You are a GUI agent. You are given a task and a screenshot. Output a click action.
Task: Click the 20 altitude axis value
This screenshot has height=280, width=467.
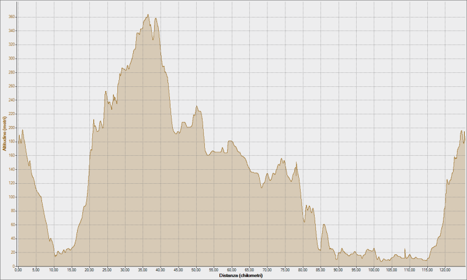[x=13, y=253]
